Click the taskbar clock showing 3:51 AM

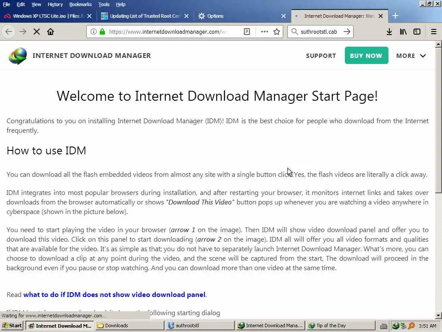click(x=427, y=326)
